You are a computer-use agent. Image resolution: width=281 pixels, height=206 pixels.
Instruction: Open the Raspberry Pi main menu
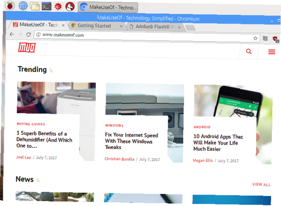(10, 6)
